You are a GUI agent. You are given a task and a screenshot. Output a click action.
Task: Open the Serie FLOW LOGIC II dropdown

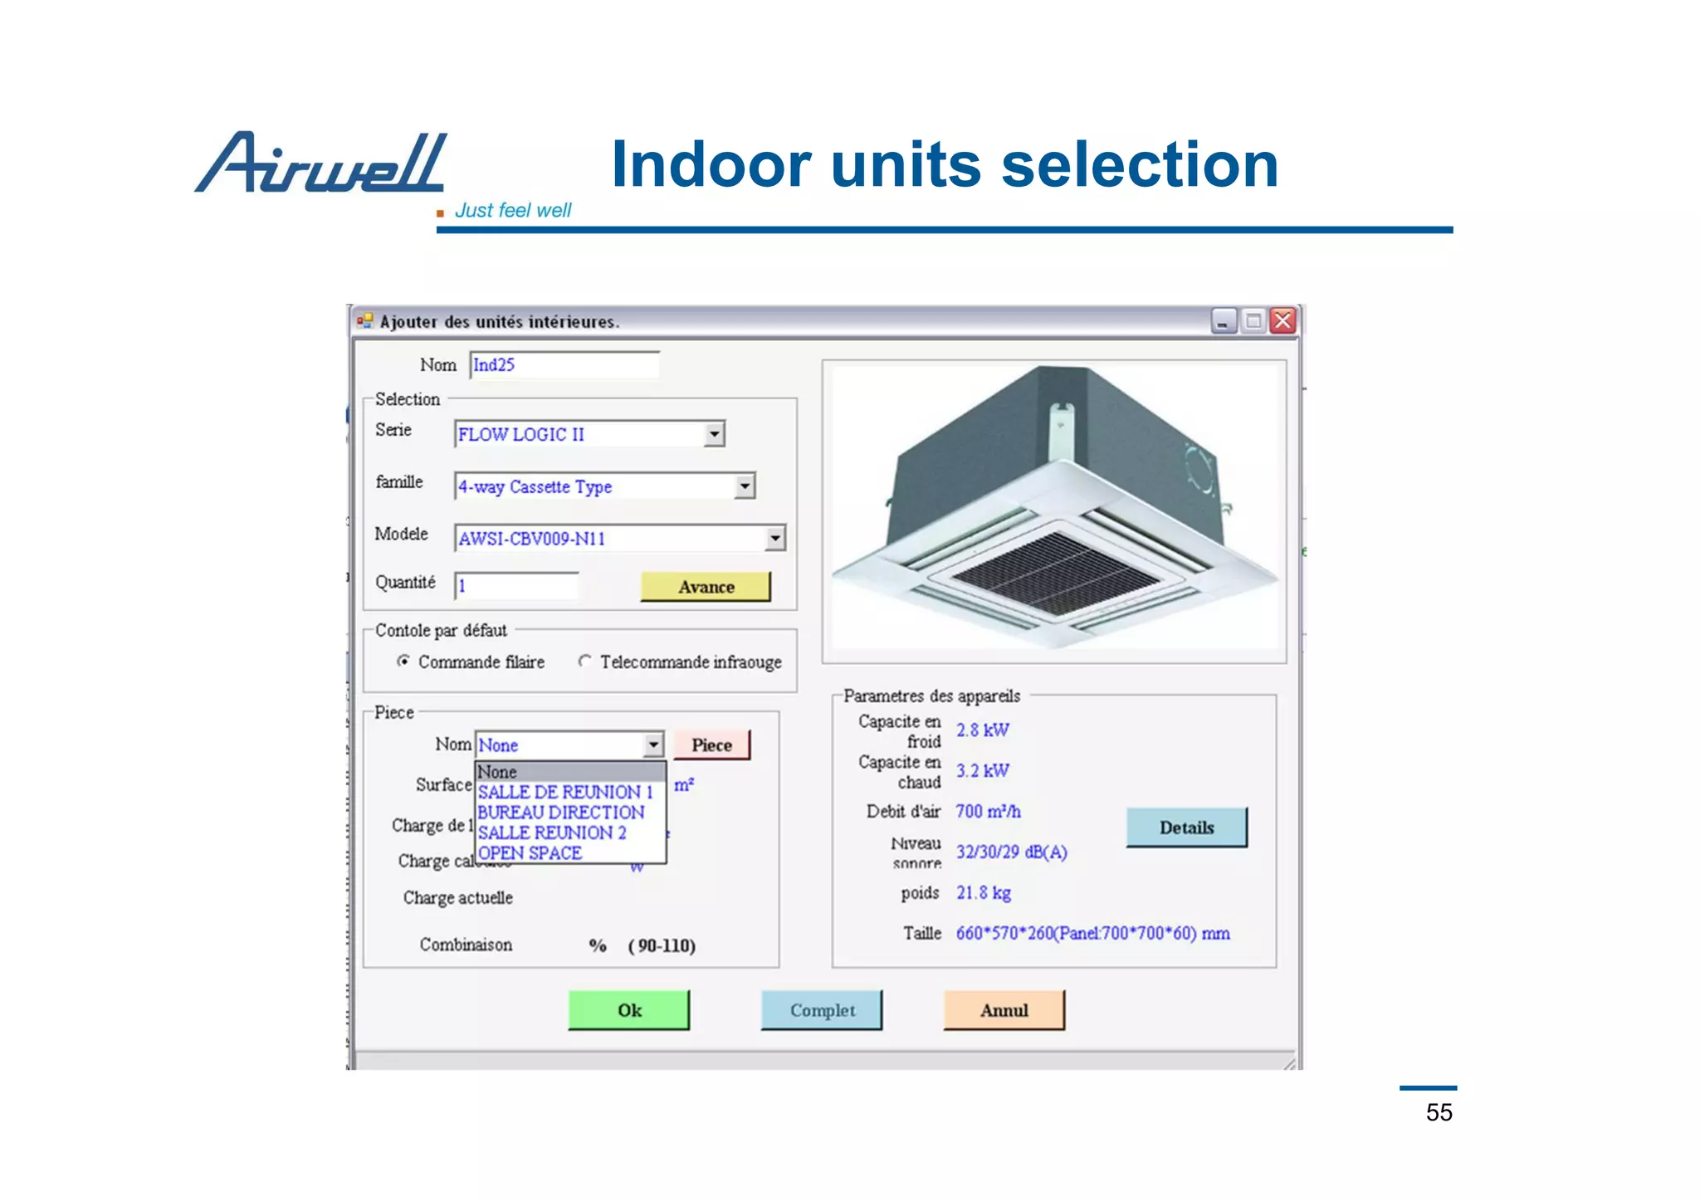pyautogui.click(x=714, y=434)
